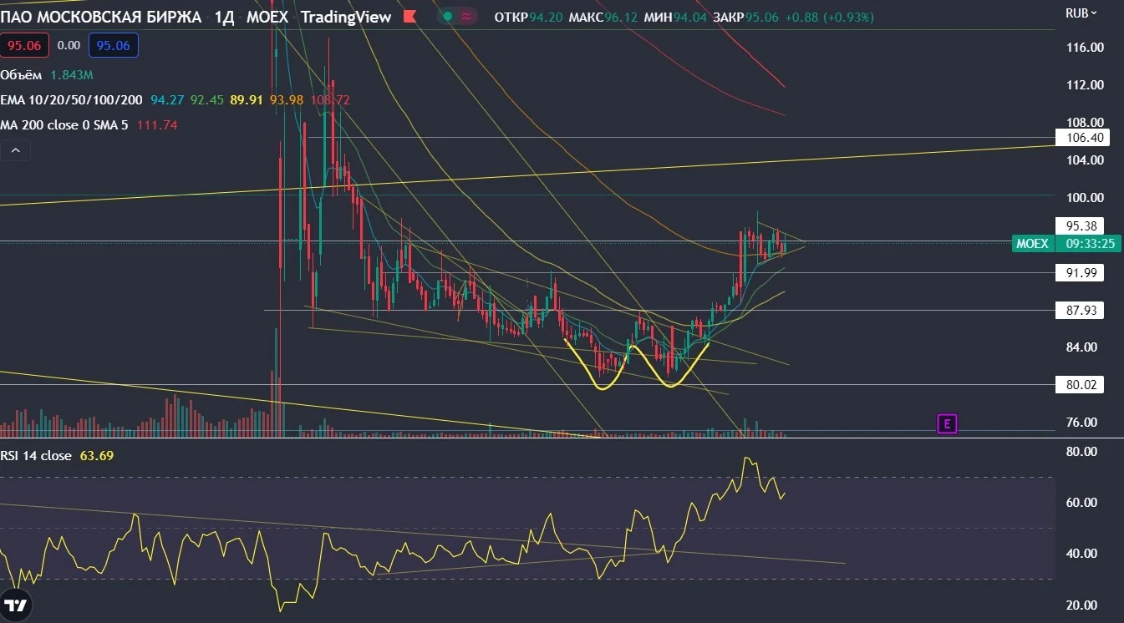Click the MOEX price label on the scale
The image size is (1124, 623).
point(1031,244)
